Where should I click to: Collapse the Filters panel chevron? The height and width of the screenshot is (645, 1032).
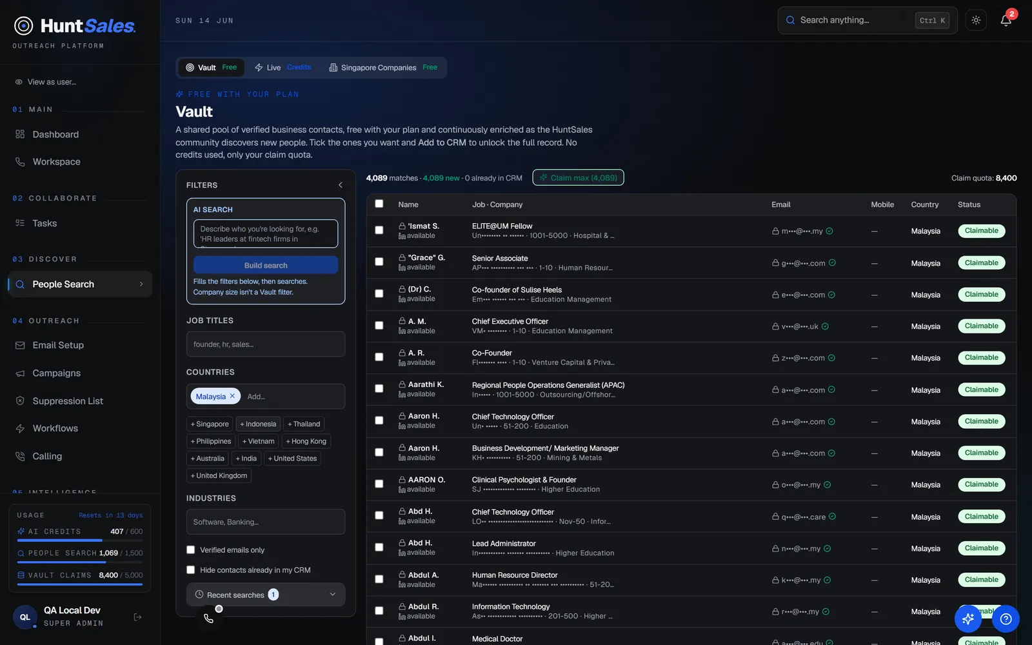(x=341, y=185)
